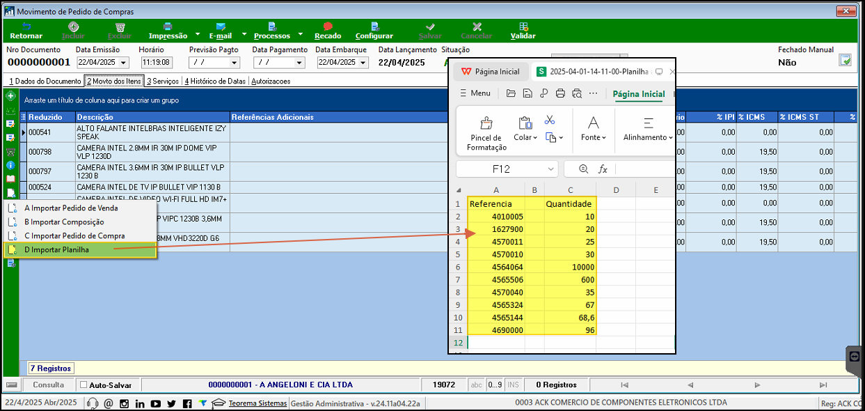This screenshot has height=411, width=865.
Task: Open the Previsão Pagto date dropdown
Action: point(234,63)
